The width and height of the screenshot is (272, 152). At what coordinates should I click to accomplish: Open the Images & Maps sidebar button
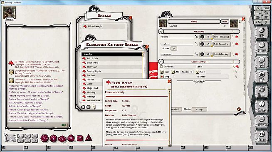tap(262, 62)
